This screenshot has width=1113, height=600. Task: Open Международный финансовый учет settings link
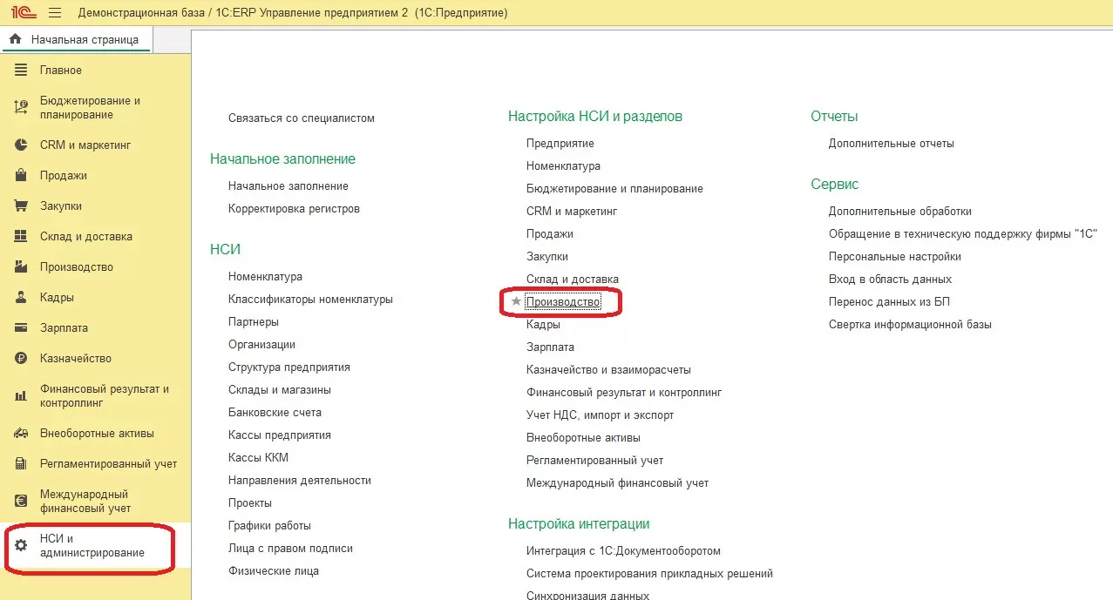pos(617,482)
